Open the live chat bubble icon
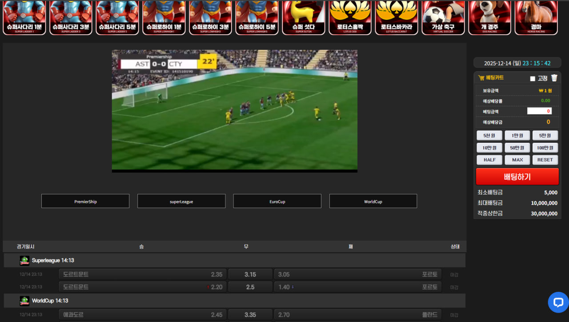The width and height of the screenshot is (569, 322). [558, 302]
